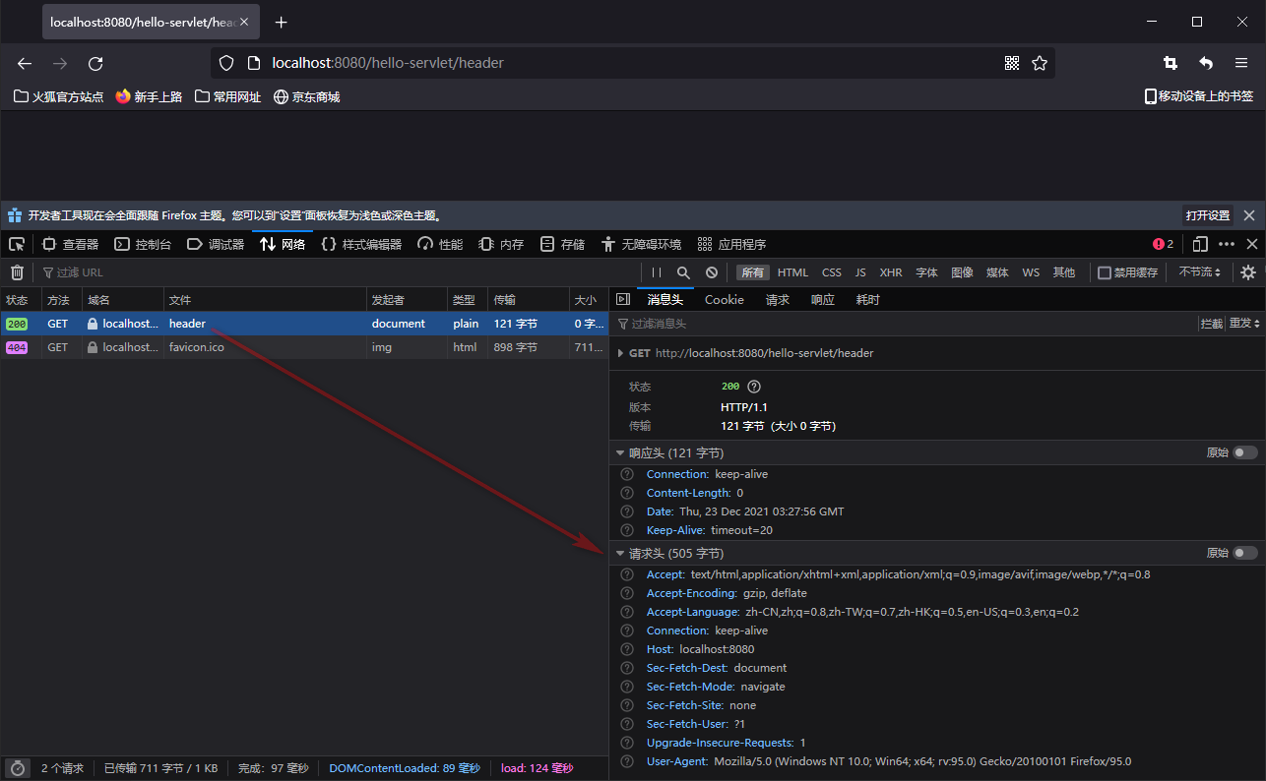Filter requests by XHR type
This screenshot has height=781, width=1266.
(891, 272)
